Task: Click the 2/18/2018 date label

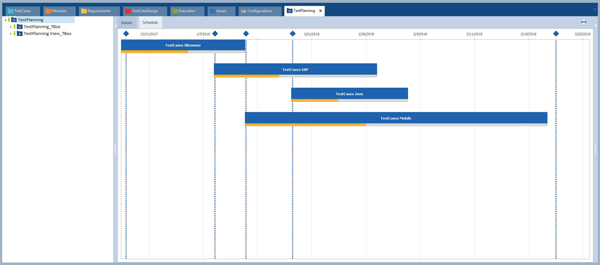Action: pyautogui.click(x=529, y=34)
